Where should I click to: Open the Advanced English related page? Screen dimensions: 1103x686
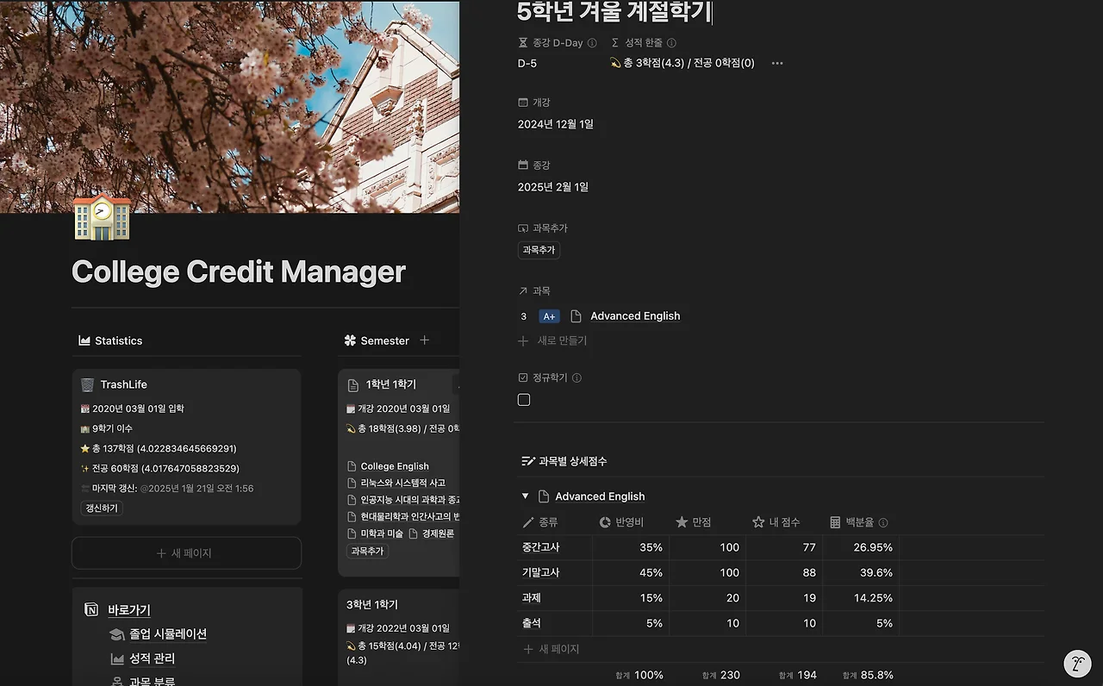[635, 316]
